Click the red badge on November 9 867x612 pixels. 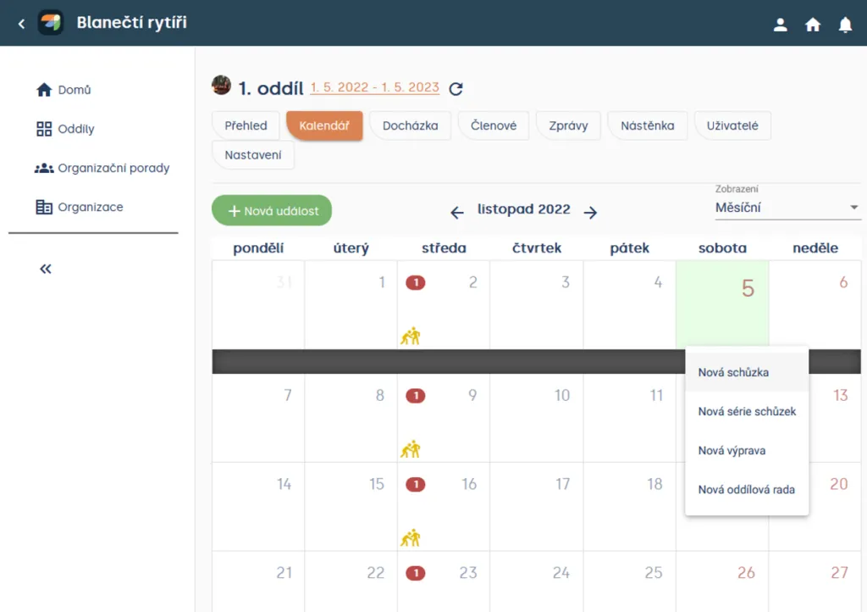(x=415, y=396)
